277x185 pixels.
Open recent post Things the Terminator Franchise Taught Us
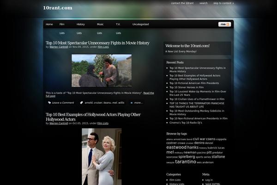tap(197, 105)
